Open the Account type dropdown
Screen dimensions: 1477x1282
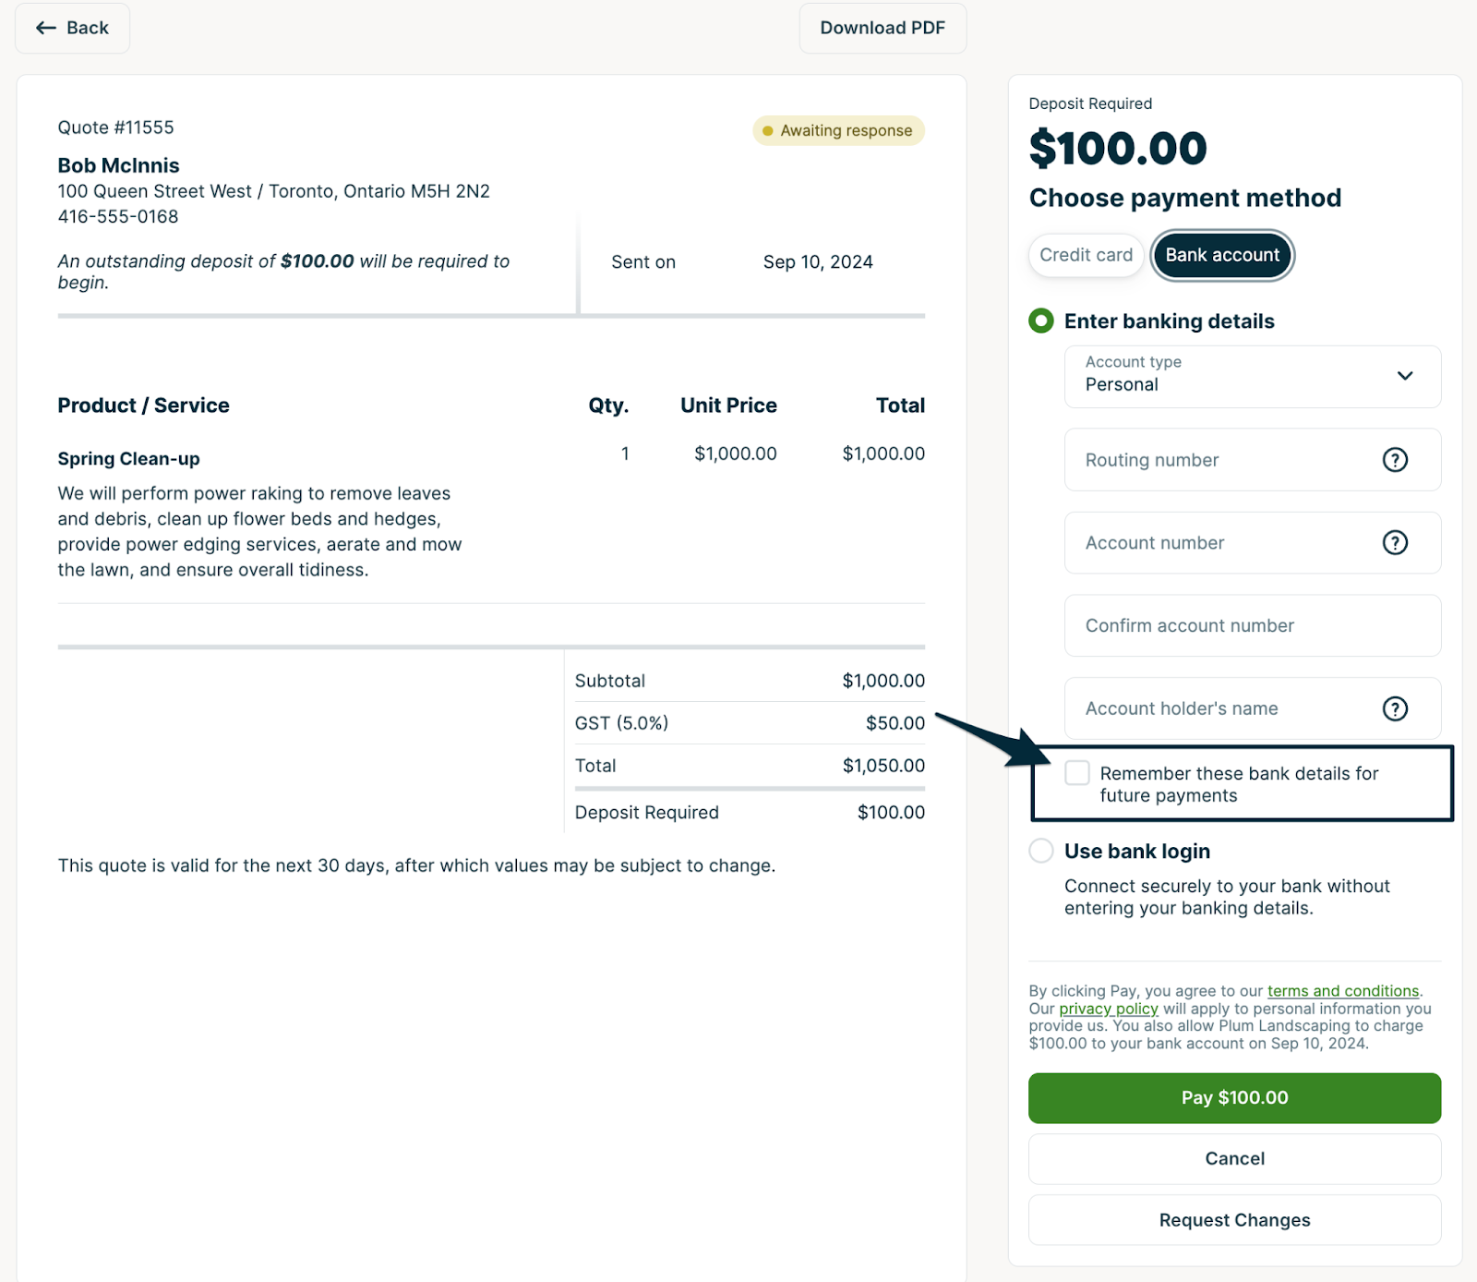[x=1237, y=377]
